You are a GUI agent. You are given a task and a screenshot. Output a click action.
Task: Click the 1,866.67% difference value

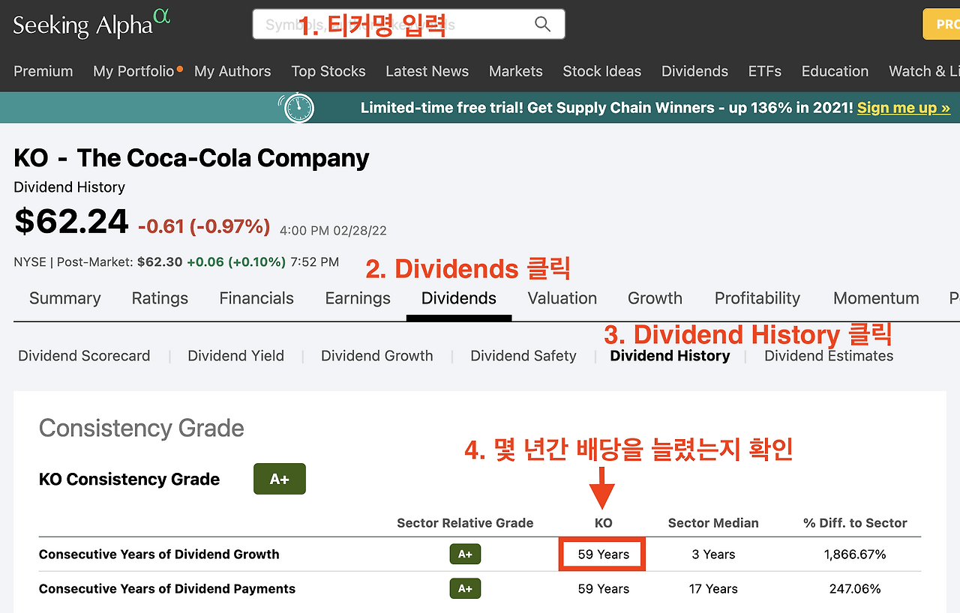point(855,555)
